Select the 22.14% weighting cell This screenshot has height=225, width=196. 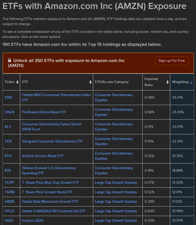tap(182, 141)
